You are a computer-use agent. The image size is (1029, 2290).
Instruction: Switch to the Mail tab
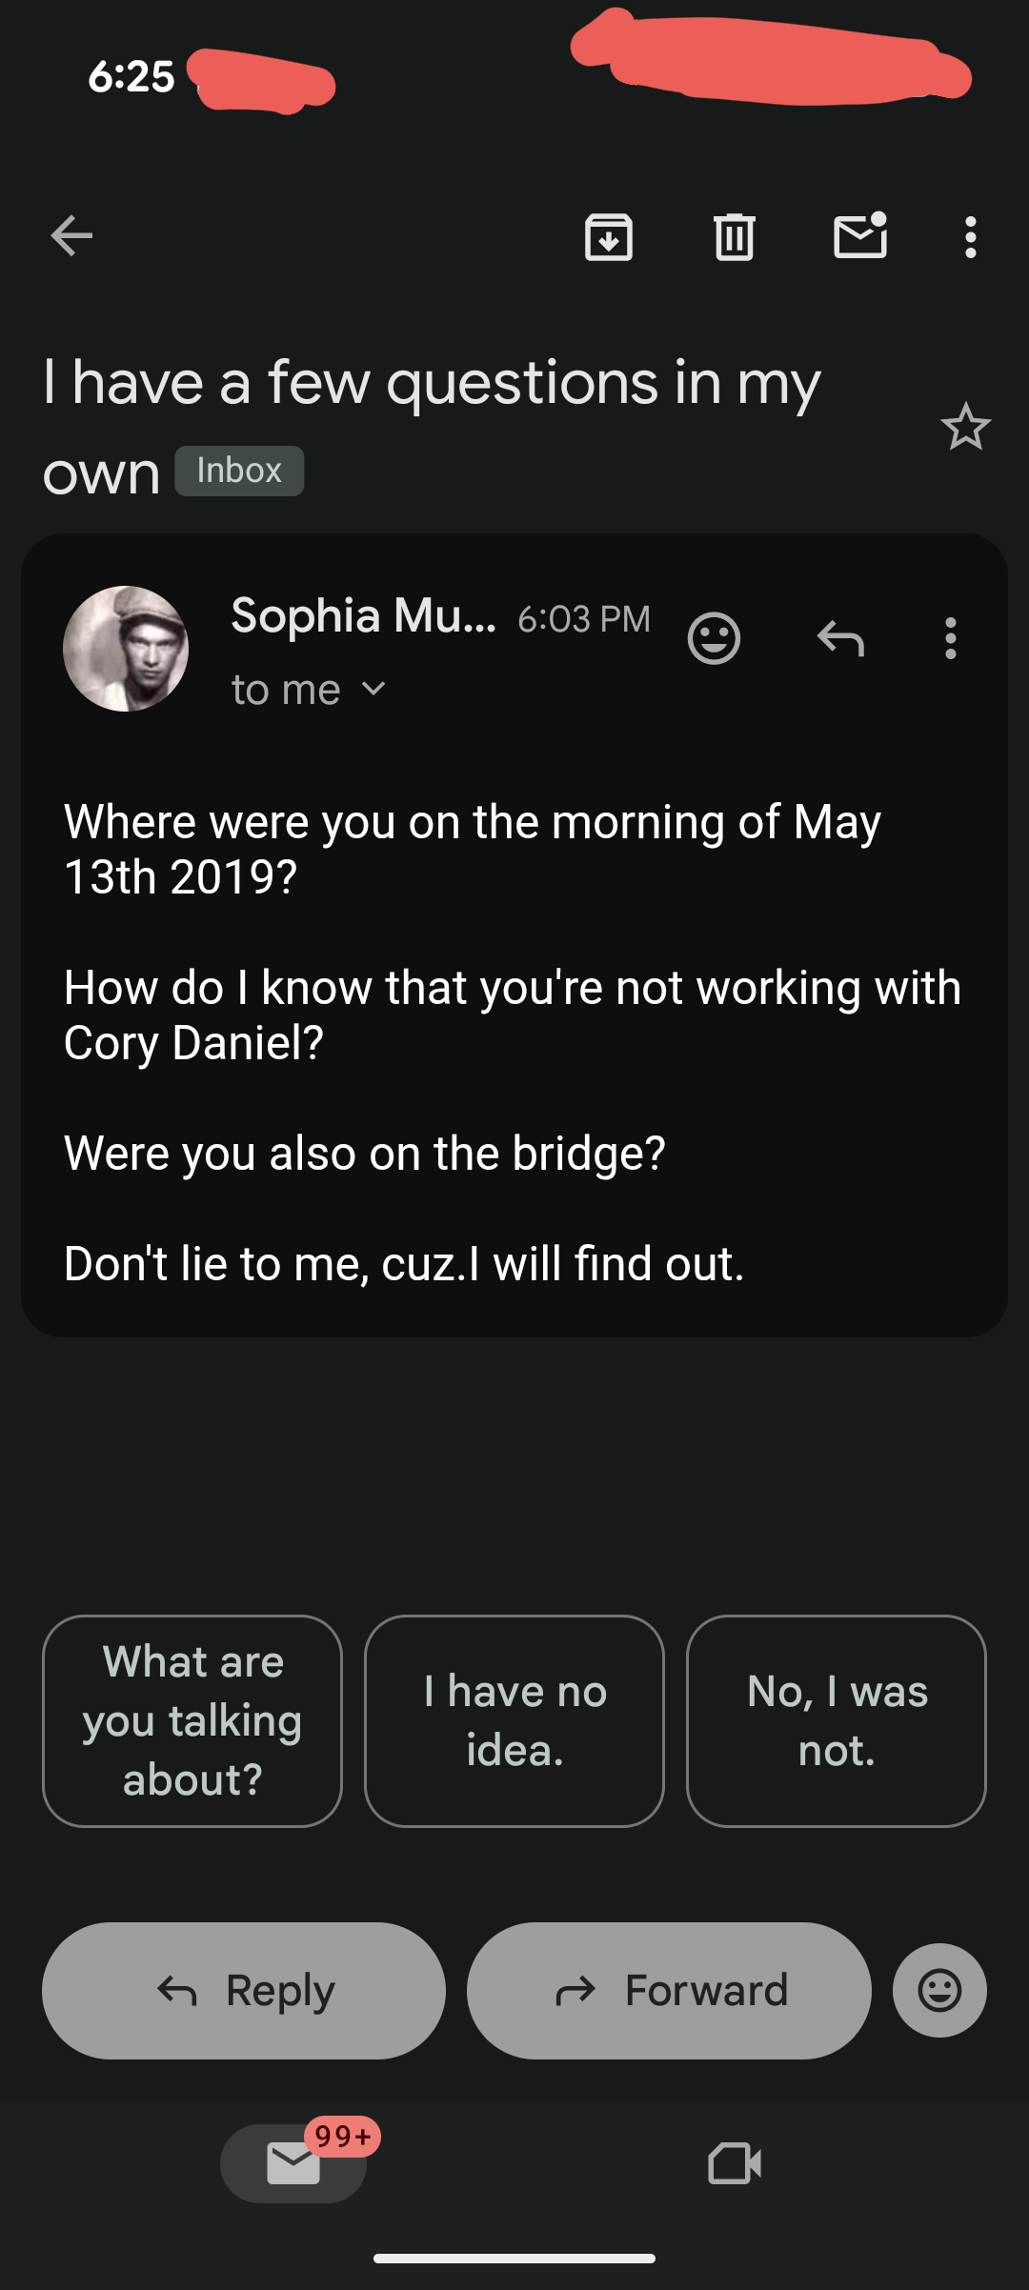(x=293, y=2163)
